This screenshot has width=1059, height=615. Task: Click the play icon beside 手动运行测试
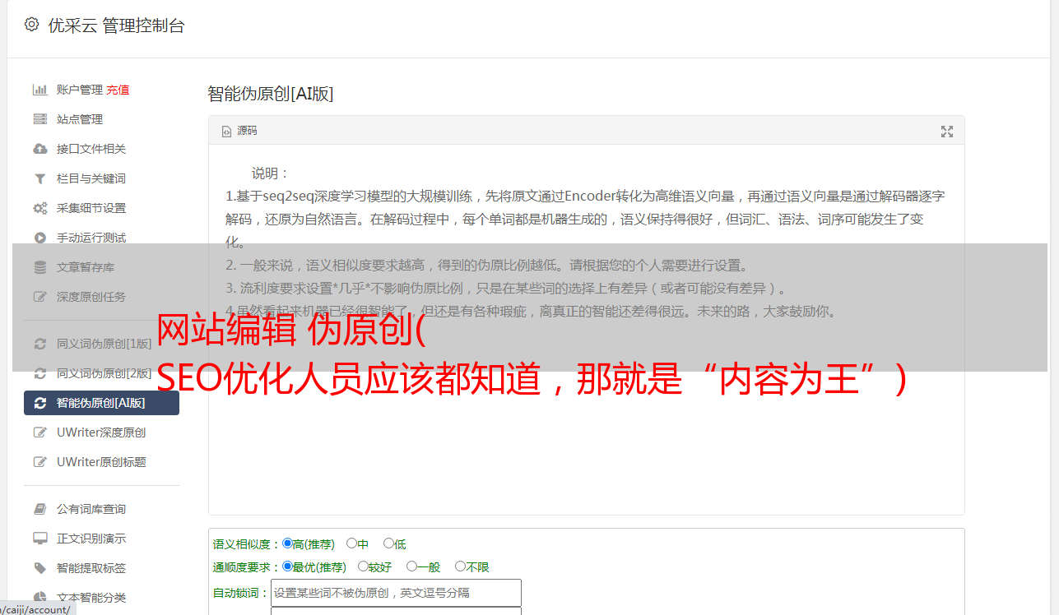click(x=39, y=238)
